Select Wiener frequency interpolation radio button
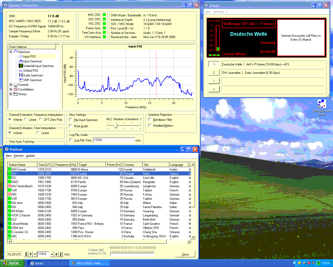This screenshot has width=333, height=267. click(10, 119)
